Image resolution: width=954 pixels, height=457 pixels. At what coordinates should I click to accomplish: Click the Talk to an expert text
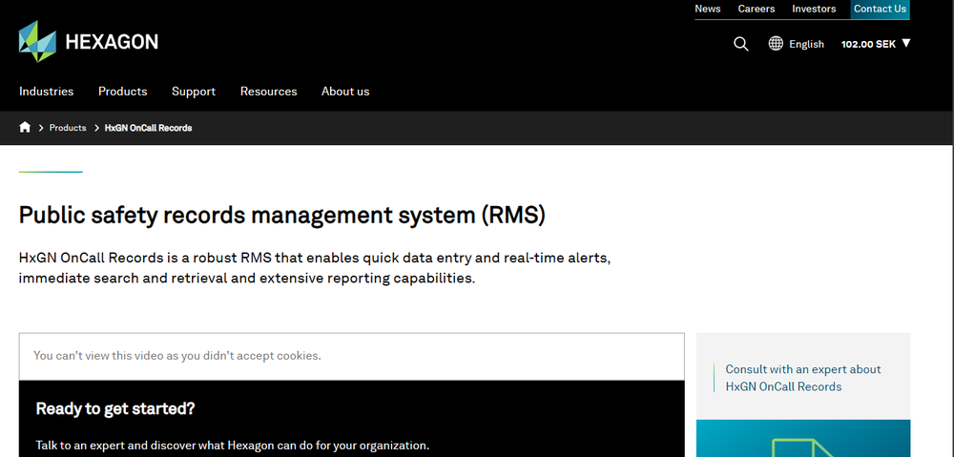pyautogui.click(x=233, y=446)
